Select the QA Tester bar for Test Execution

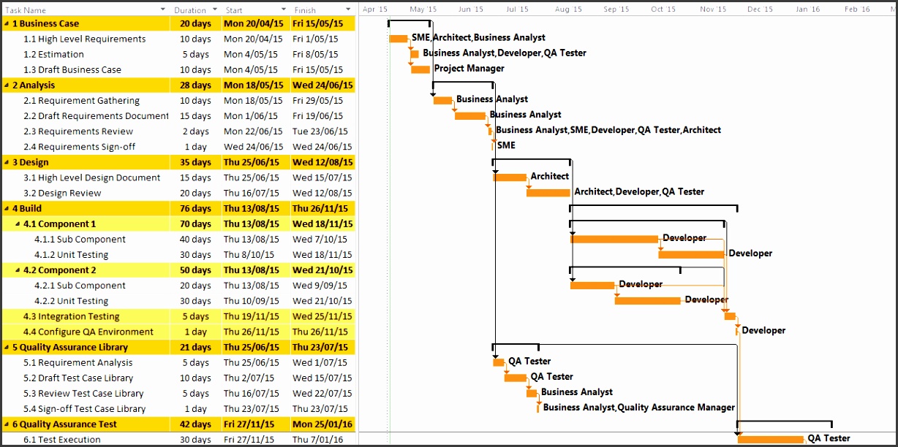pos(771,439)
